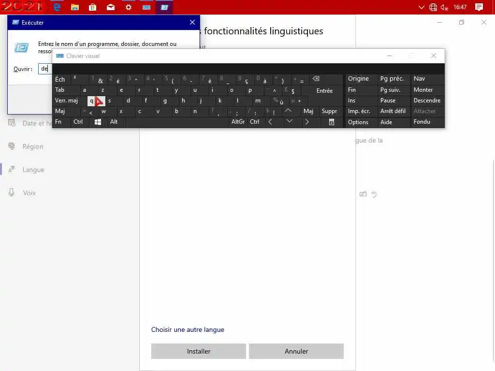The image size is (495, 371).
Task: Click the Région globe sidebar icon
Action: tap(12, 146)
